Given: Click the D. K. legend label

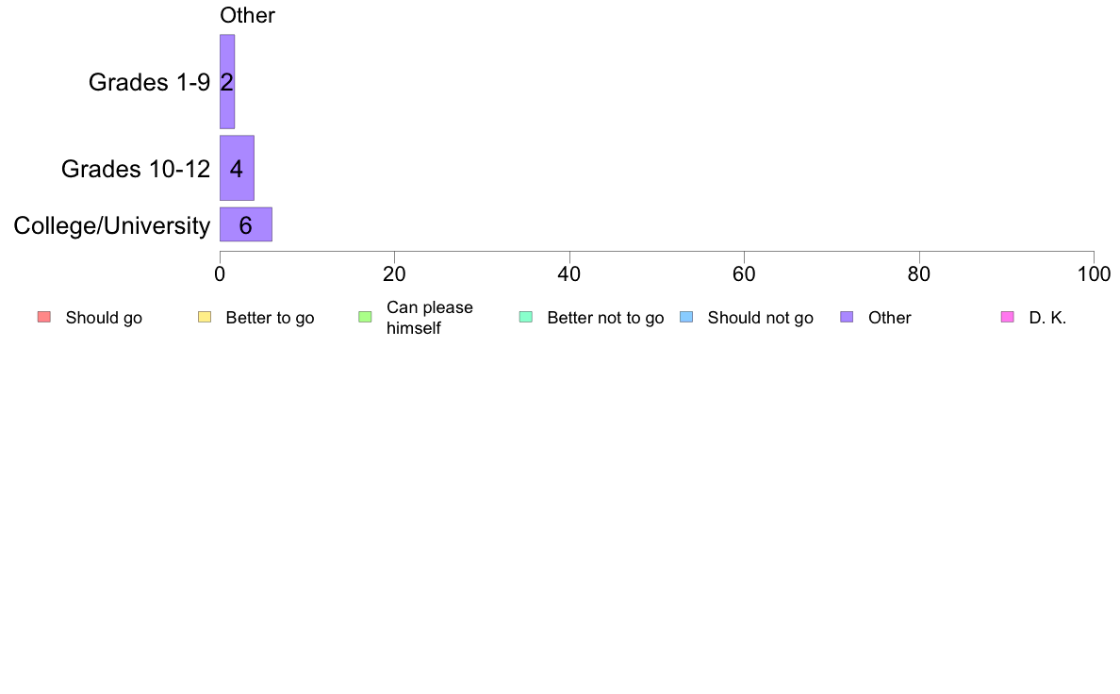Looking at the screenshot, I should pyautogui.click(x=1047, y=318).
